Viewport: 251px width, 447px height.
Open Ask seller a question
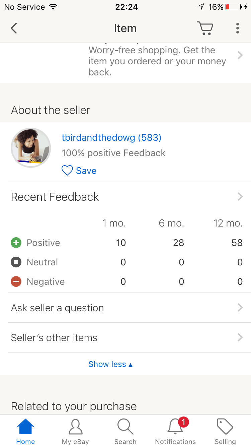tap(125, 308)
